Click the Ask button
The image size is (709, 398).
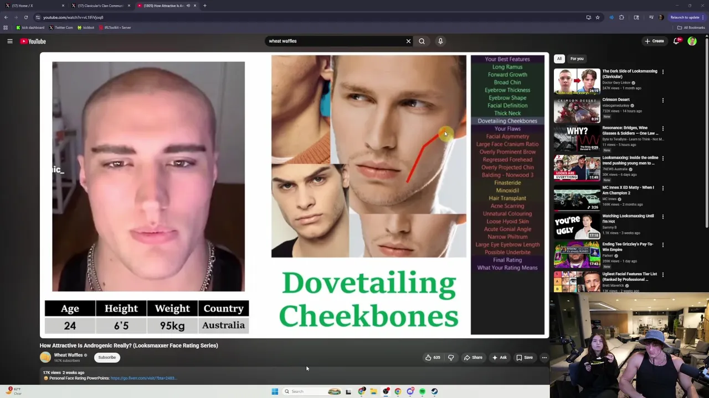500,358
